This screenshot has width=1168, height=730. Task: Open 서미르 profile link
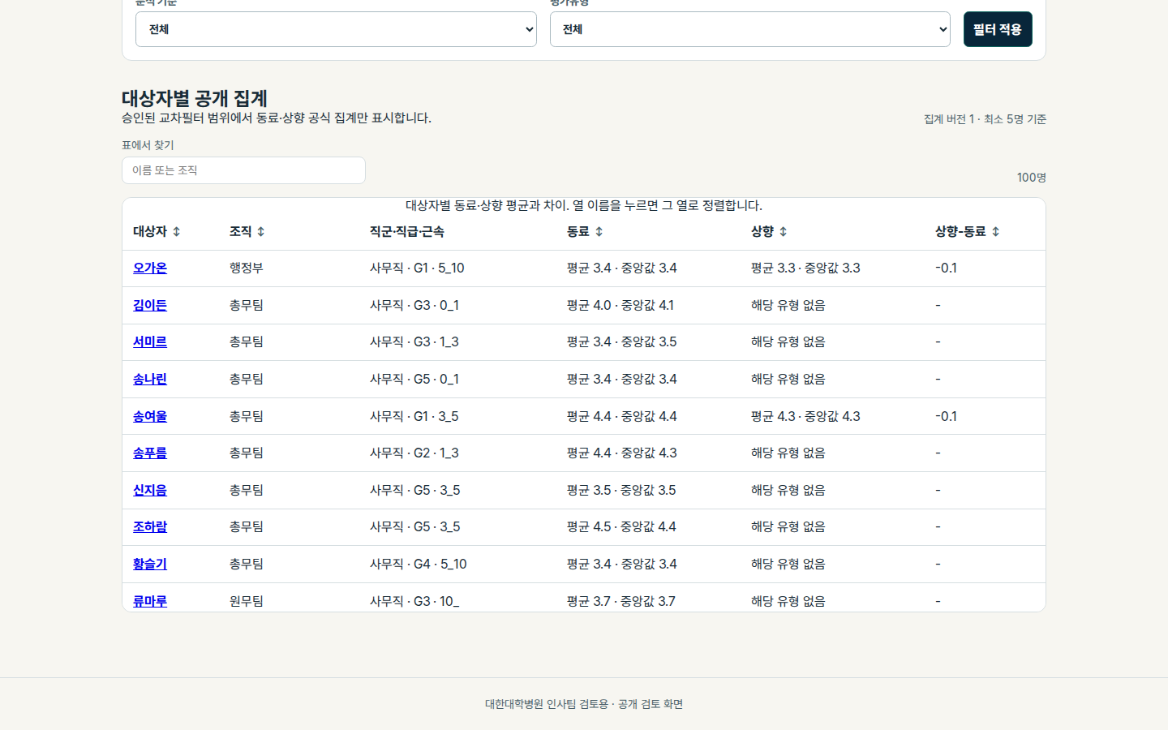(x=150, y=342)
